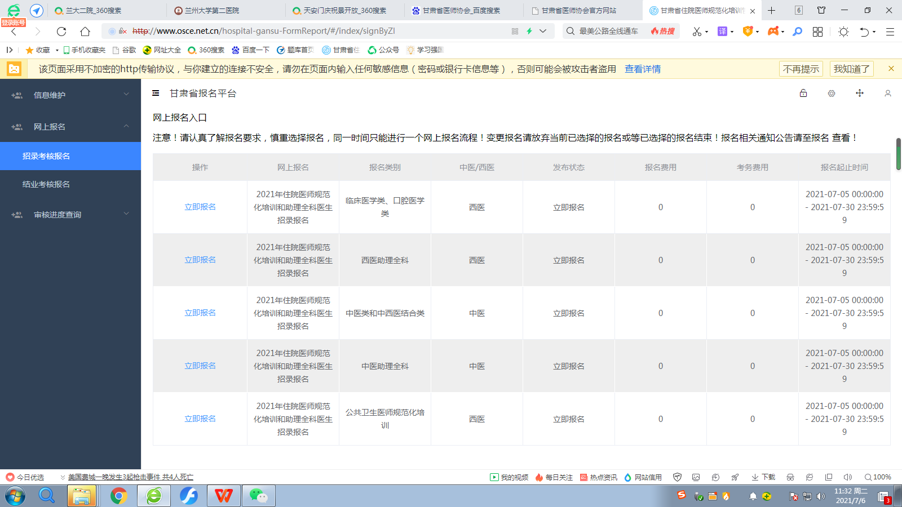The width and height of the screenshot is (902, 507).
Task: Click the lock screen icon in page header
Action: [803, 94]
